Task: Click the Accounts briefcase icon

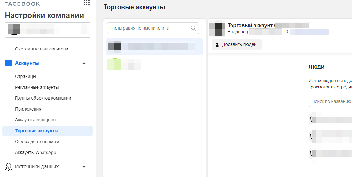Action: [9, 63]
